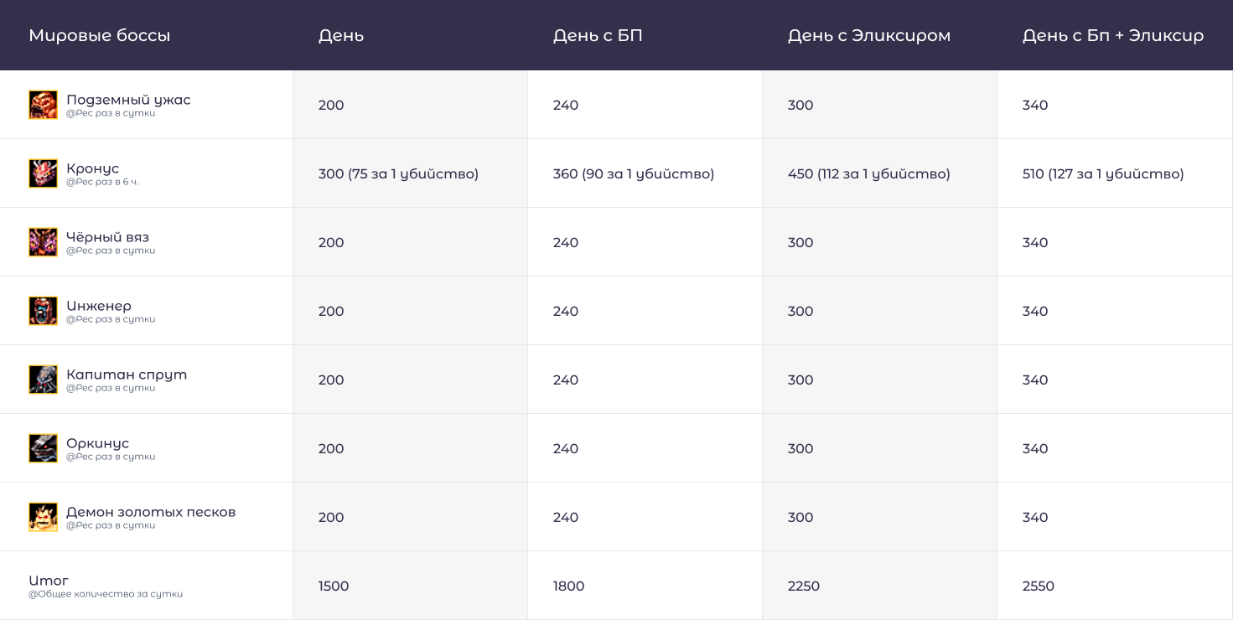Click the Кронус boss name
The image size is (1233, 620).
coord(93,168)
